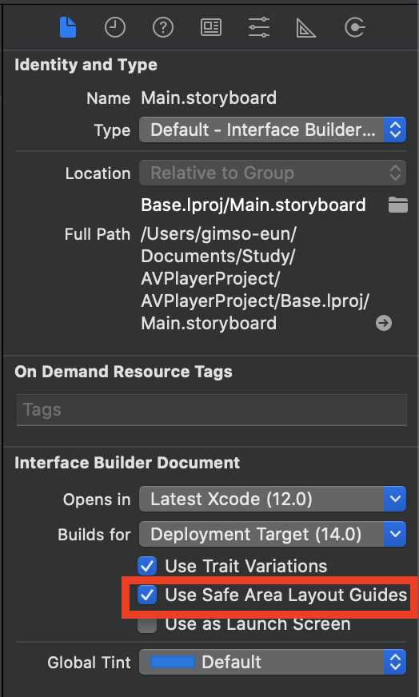The image size is (419, 697).
Task: Click the On Demand Resource Tags header
Action: tap(123, 372)
